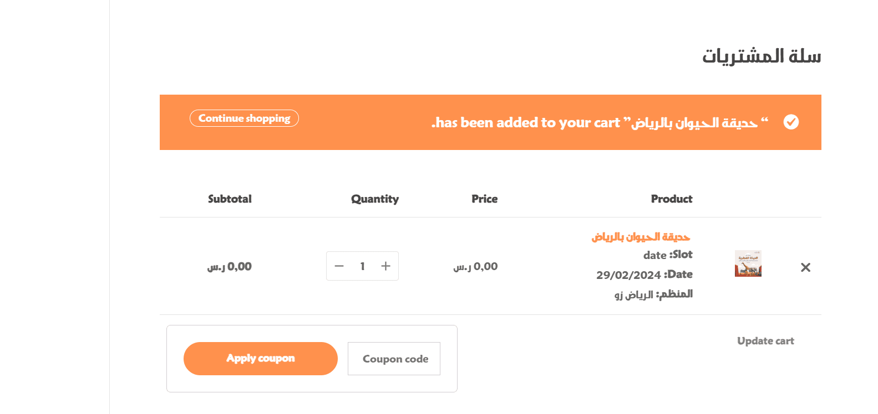The height and width of the screenshot is (414, 878).
Task: Click the Continue shopping button
Action: point(244,118)
